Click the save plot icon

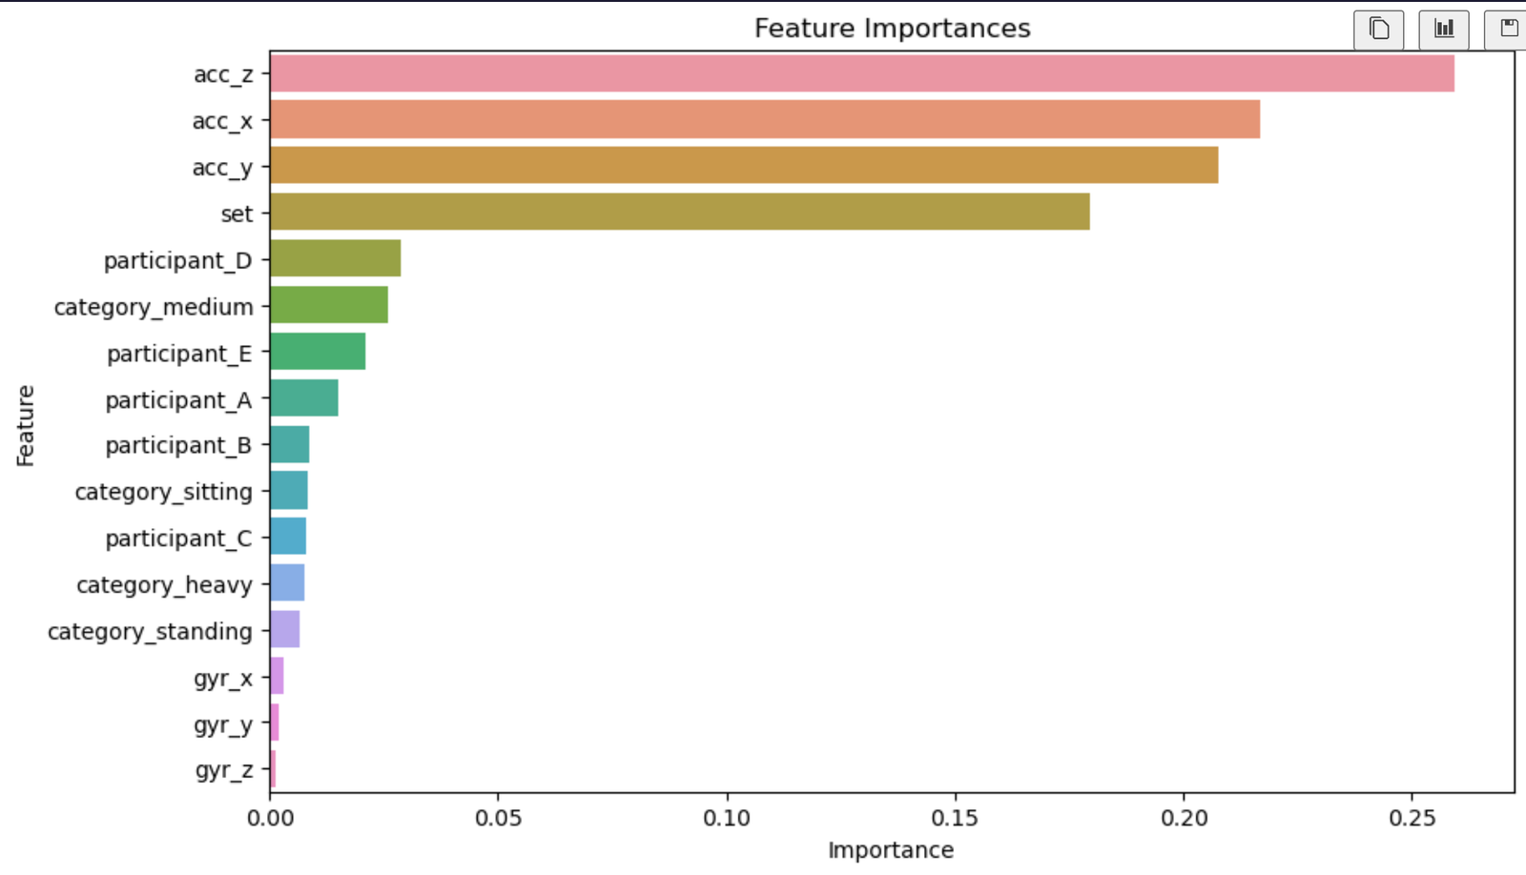point(1508,29)
